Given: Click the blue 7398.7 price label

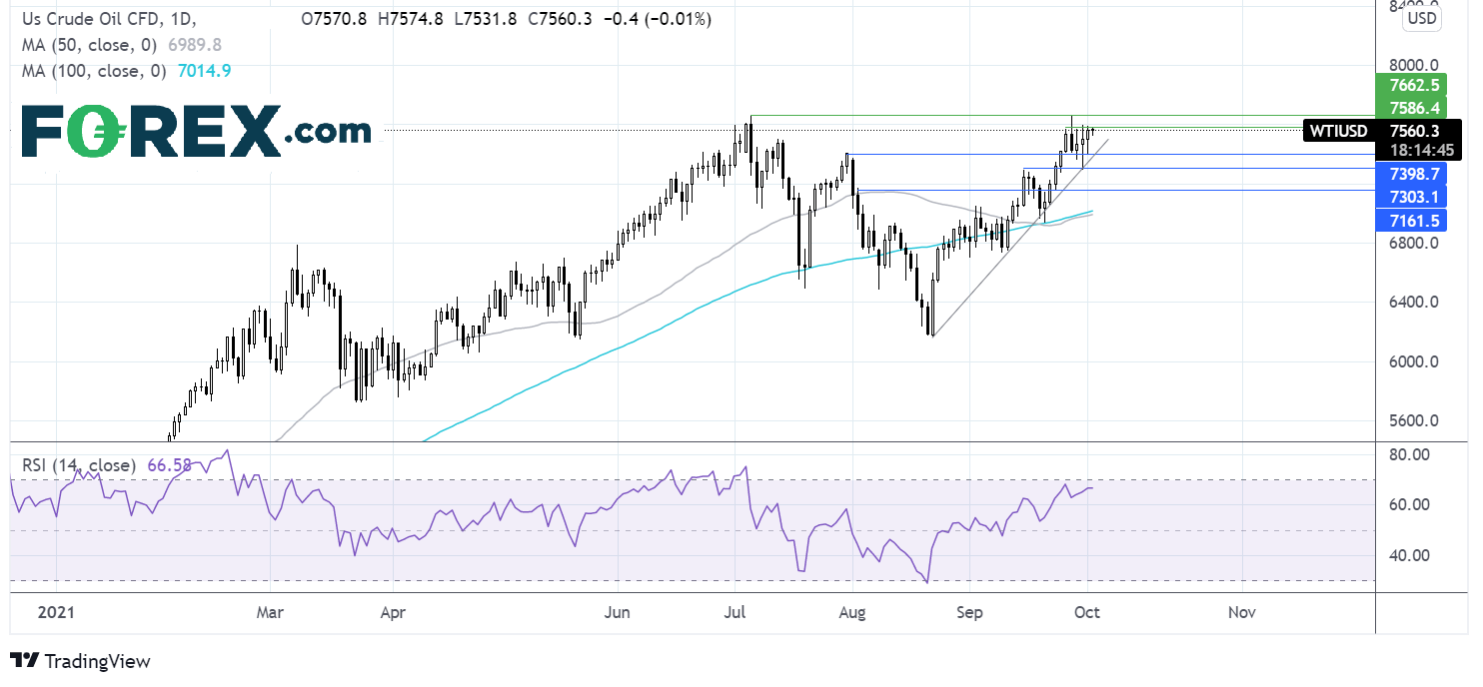Looking at the screenshot, I should [x=1411, y=174].
